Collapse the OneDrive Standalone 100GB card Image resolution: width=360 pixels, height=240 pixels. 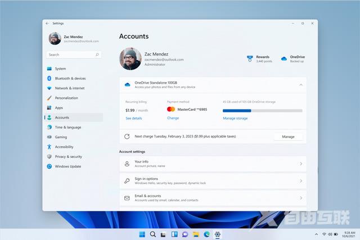pyautogui.click(x=301, y=85)
